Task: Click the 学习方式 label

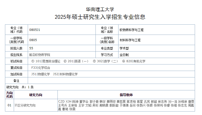Action: (x=107, y=55)
